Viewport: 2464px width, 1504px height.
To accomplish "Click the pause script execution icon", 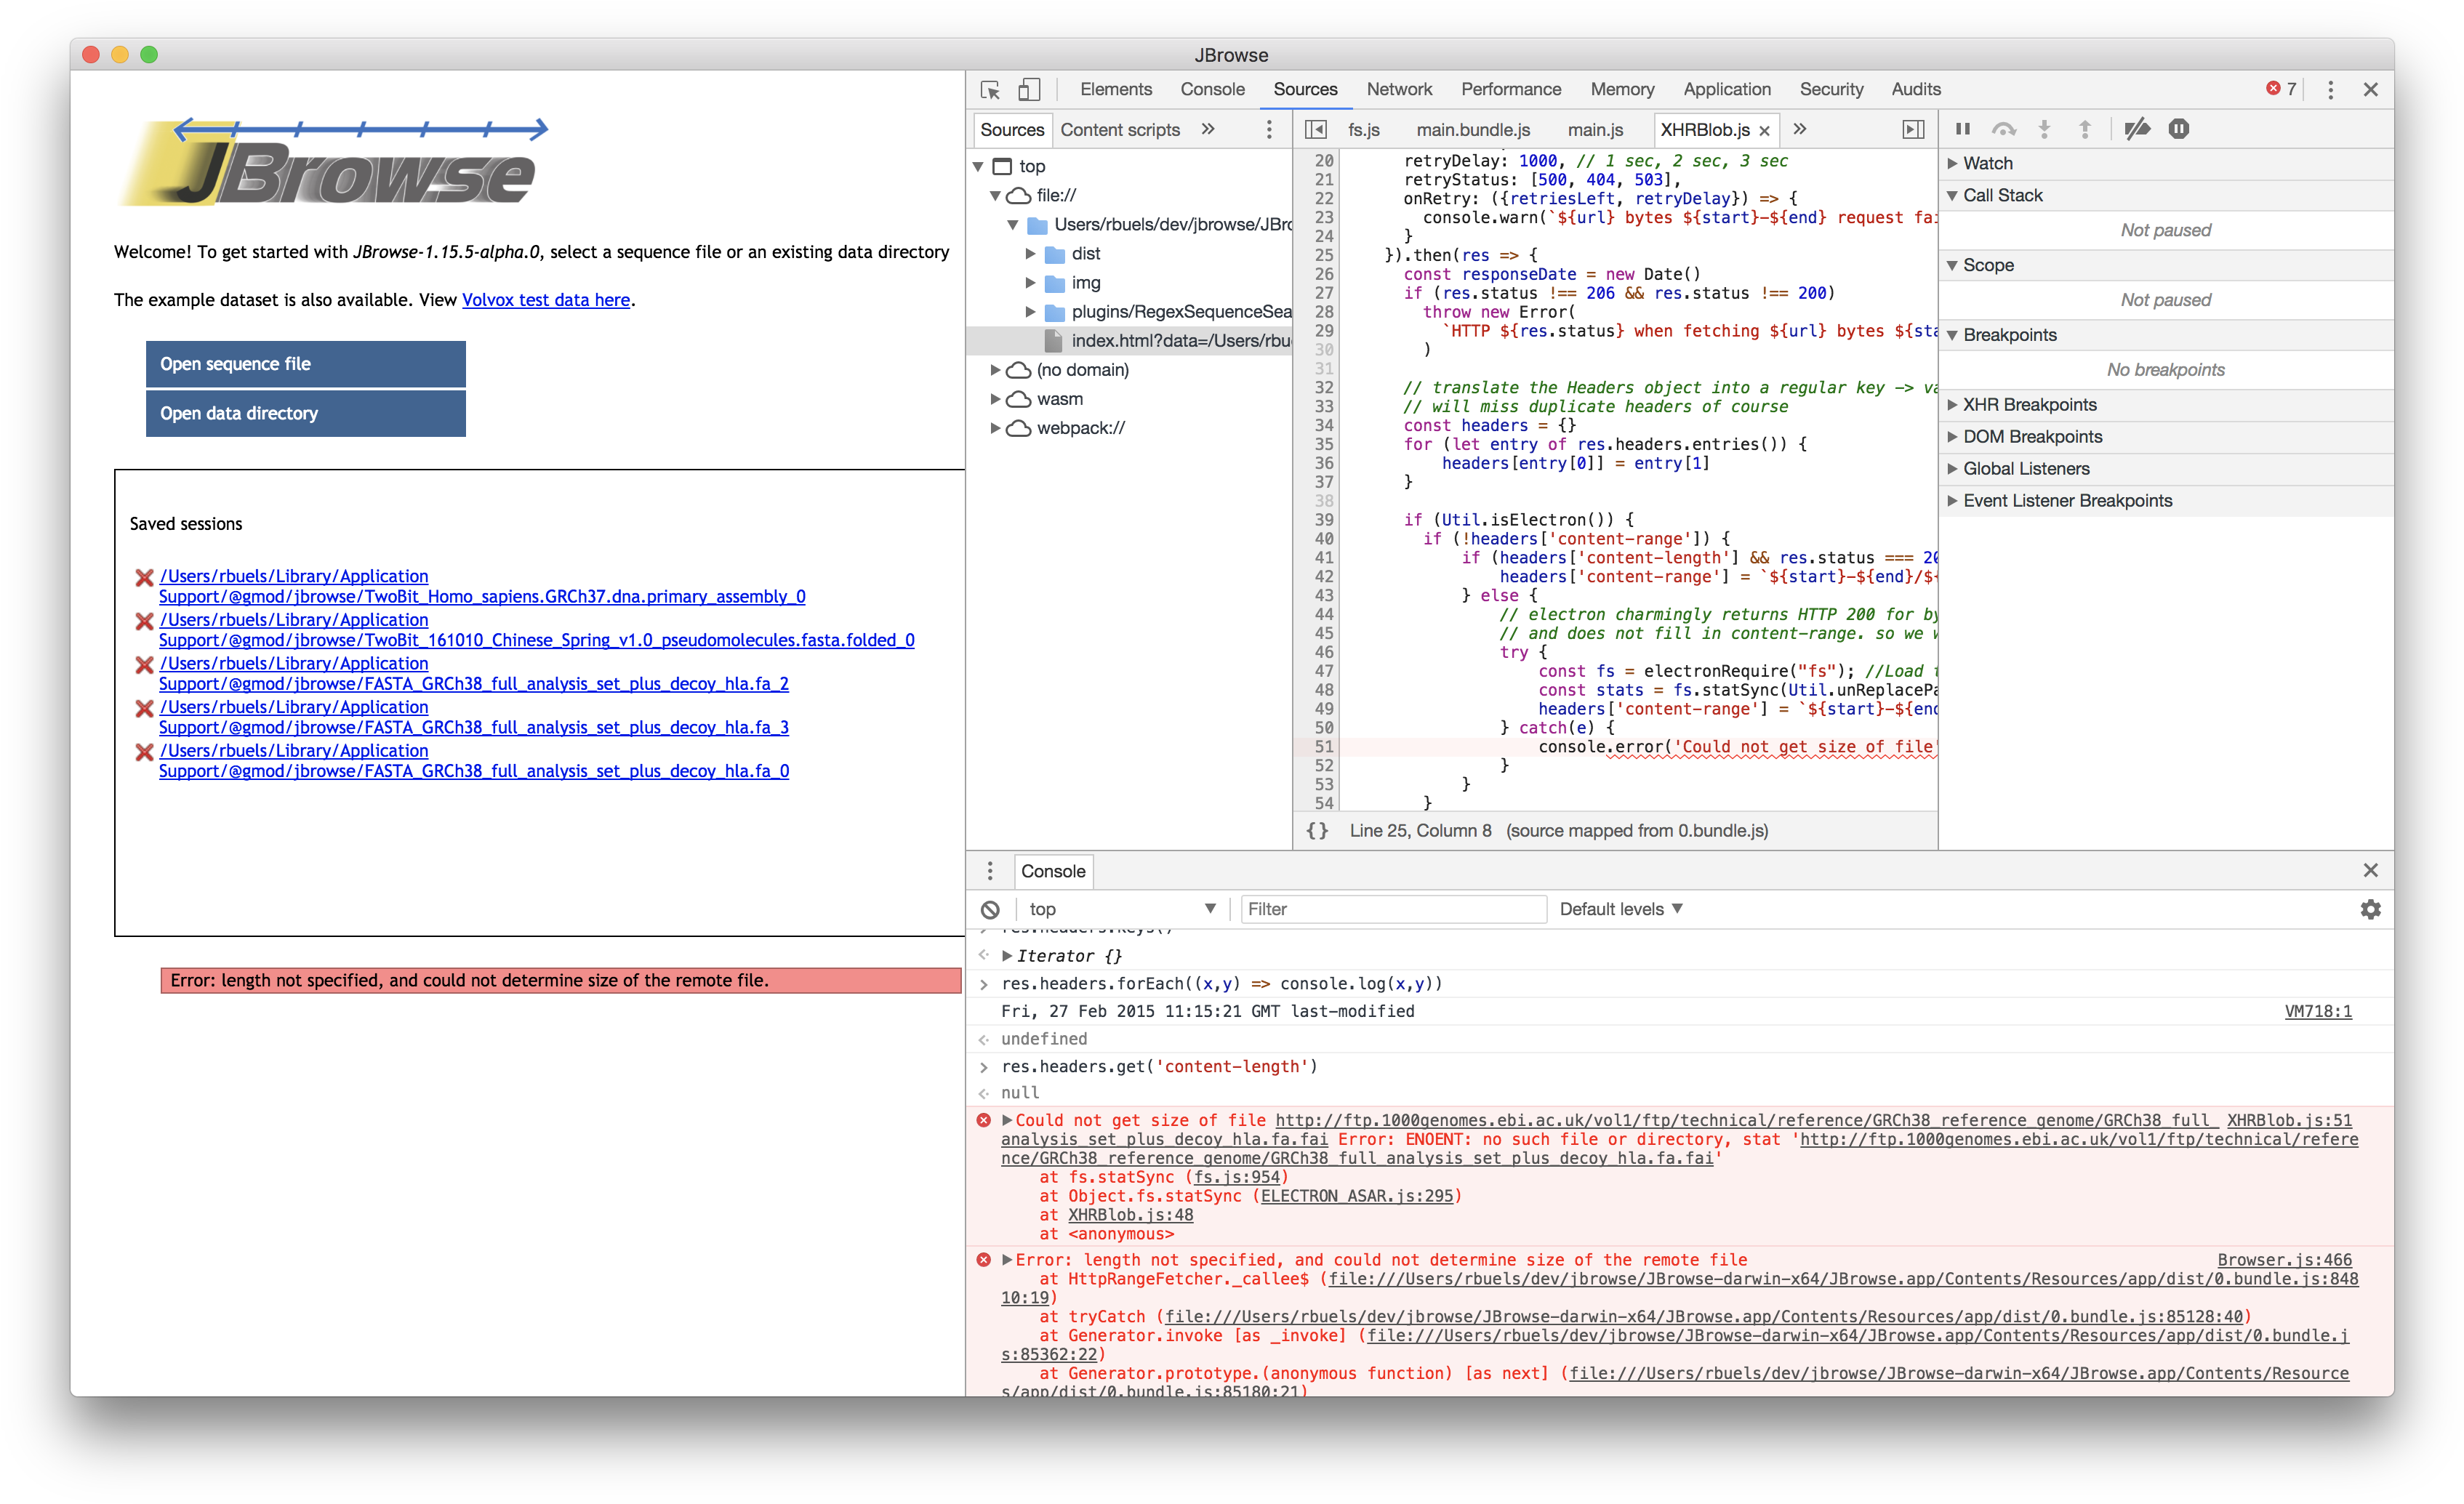I will click(x=1962, y=129).
